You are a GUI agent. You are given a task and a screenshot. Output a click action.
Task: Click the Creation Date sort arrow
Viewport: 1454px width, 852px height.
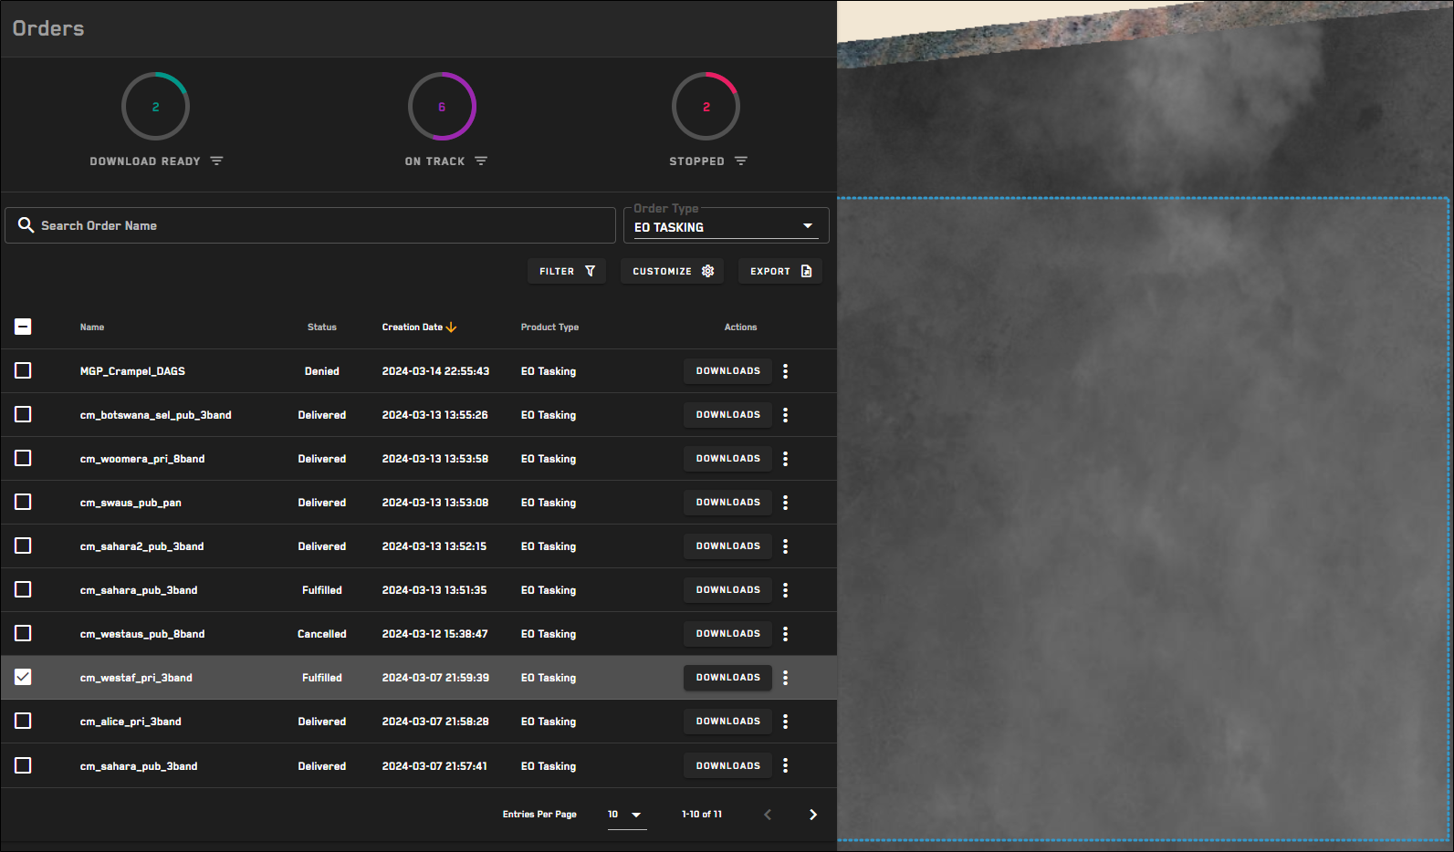tap(451, 327)
